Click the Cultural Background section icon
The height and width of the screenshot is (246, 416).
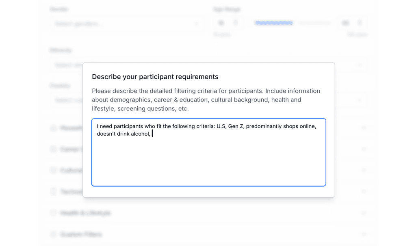point(53,170)
